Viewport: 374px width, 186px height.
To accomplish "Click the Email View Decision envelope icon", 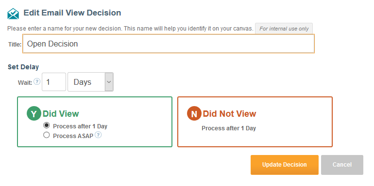I will click(x=13, y=14).
